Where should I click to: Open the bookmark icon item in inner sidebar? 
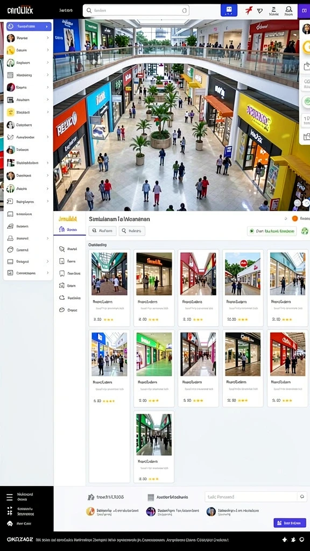click(x=69, y=273)
